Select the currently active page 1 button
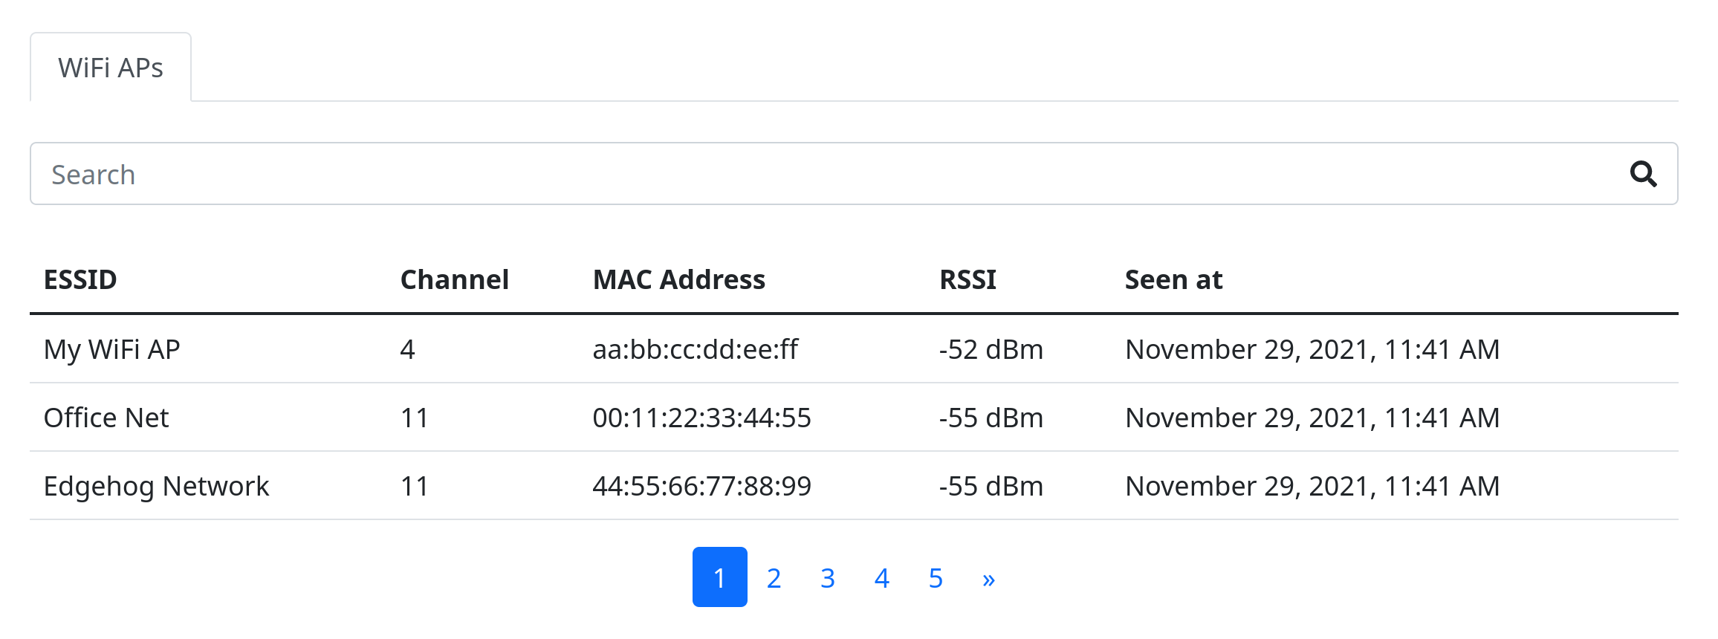The width and height of the screenshot is (1718, 639). click(719, 578)
